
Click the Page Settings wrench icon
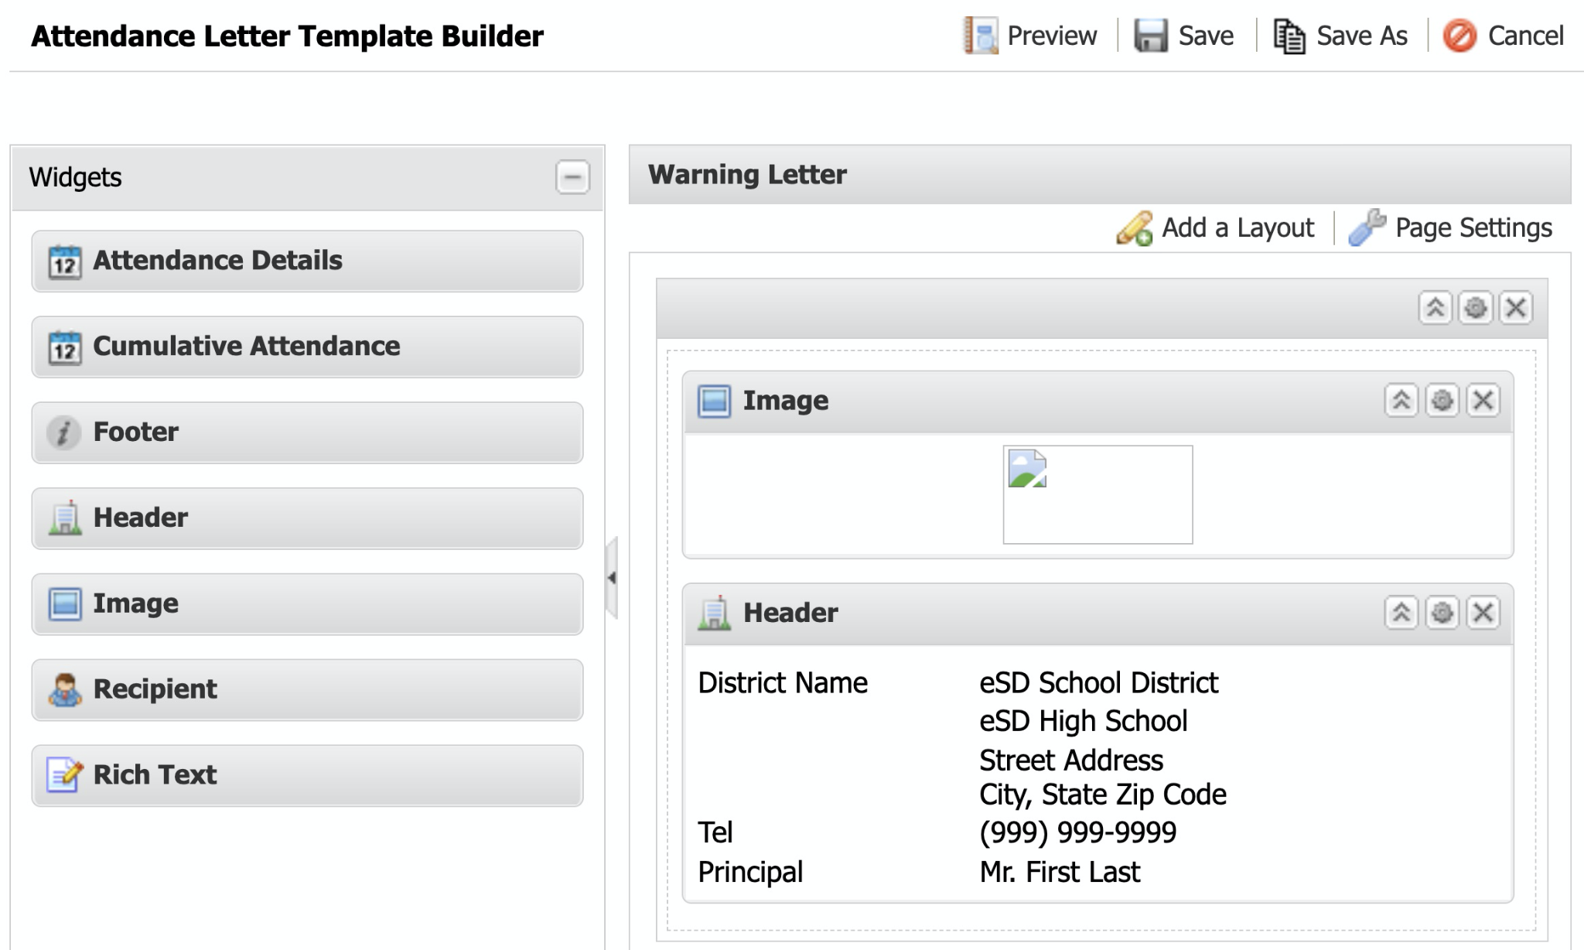coord(1367,227)
